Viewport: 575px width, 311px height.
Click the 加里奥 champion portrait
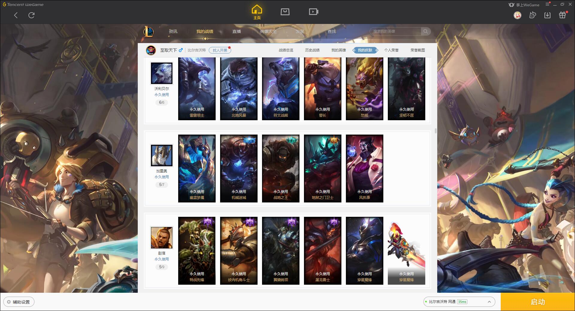pos(162,155)
